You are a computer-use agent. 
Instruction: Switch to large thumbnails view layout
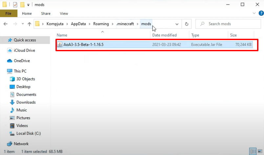(260, 151)
